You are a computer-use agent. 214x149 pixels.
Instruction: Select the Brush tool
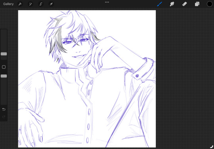point(159,4)
